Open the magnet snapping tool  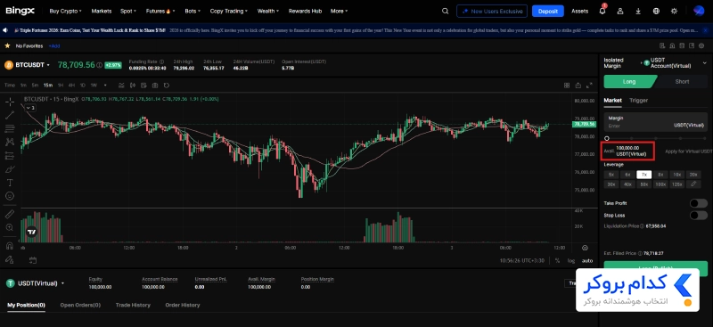[10, 246]
